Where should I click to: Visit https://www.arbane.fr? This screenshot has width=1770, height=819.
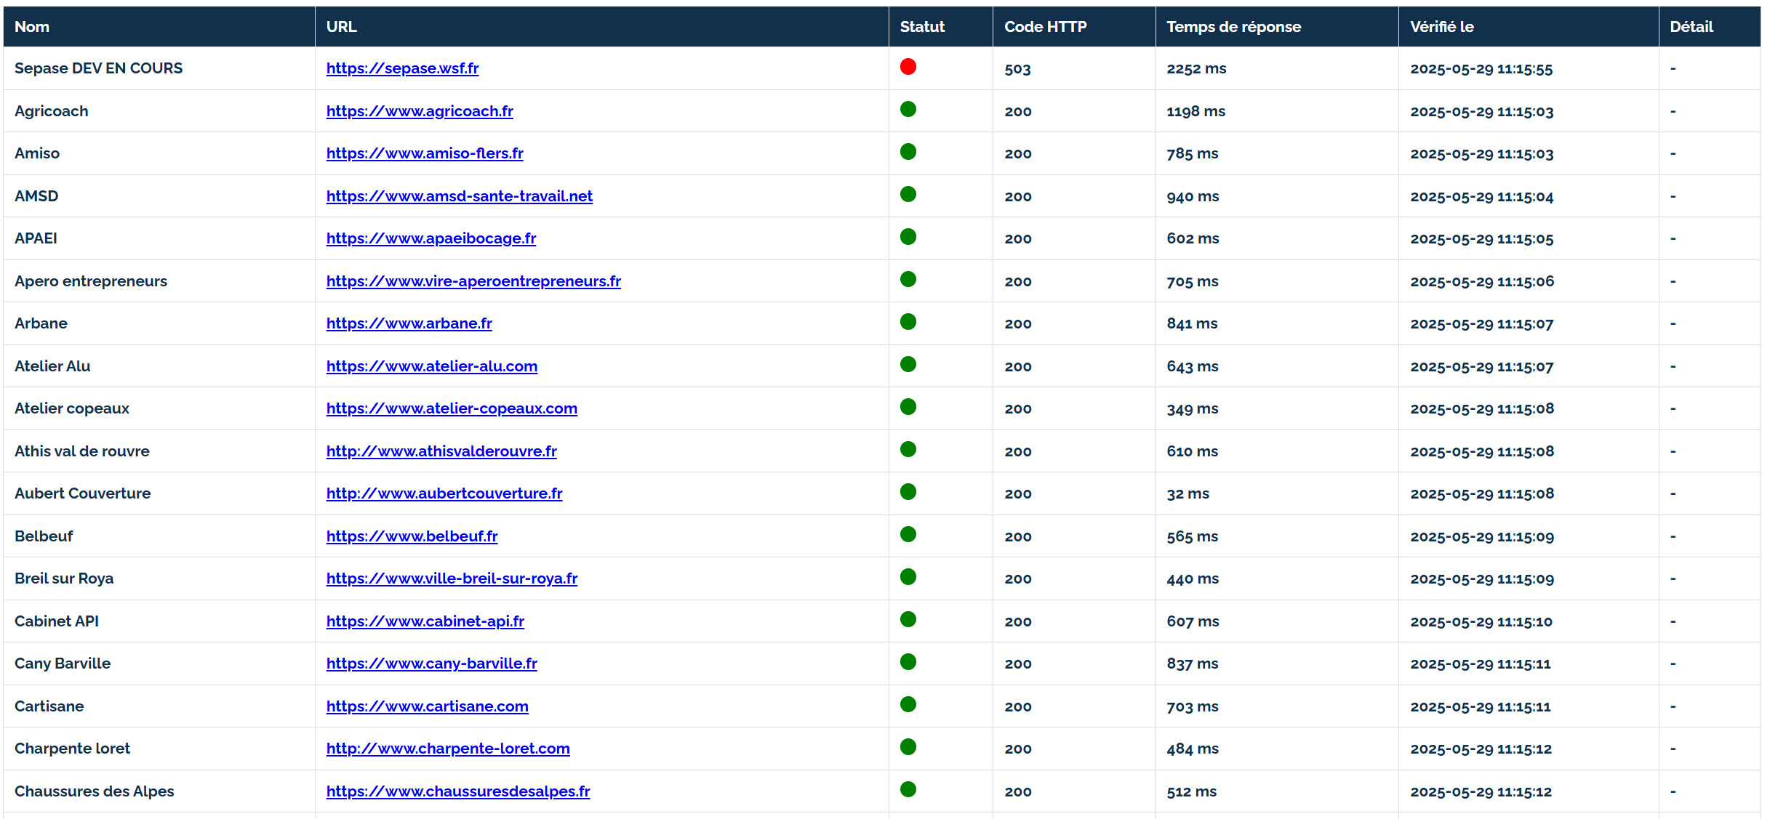pos(409,323)
